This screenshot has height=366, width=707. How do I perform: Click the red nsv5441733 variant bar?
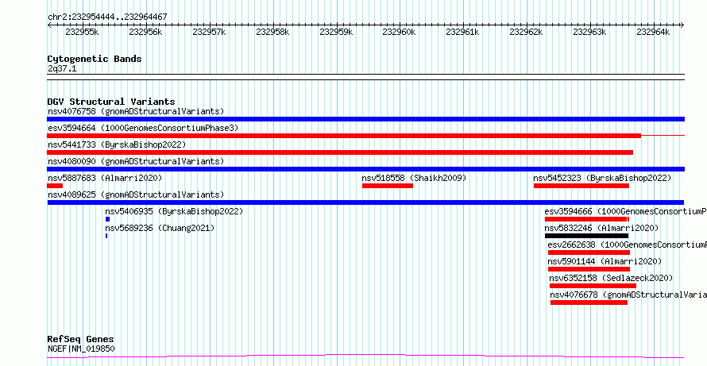click(x=340, y=152)
